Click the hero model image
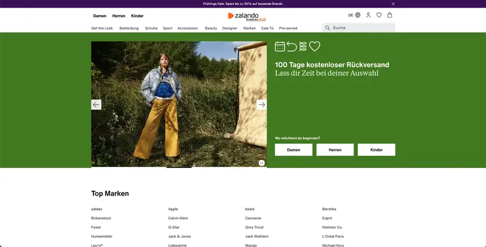Screen dimensions: 486x247 (179, 104)
